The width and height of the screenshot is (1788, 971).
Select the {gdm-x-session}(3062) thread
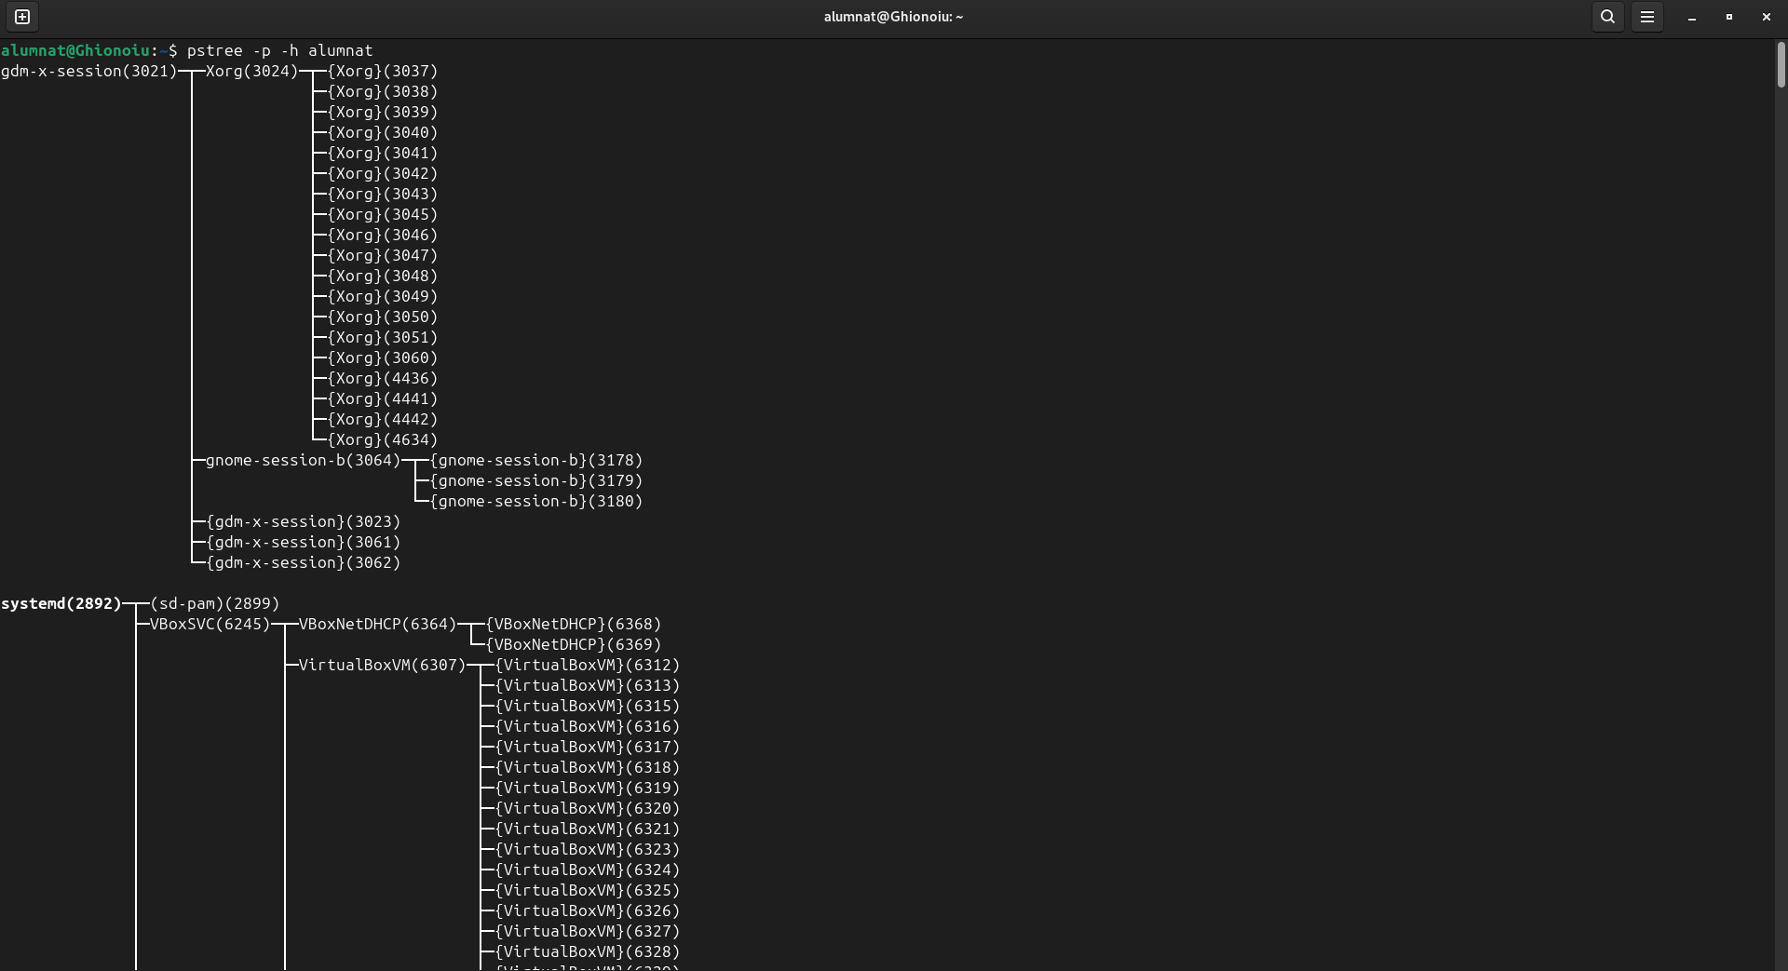303,562
